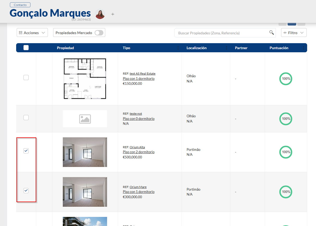Click the magnifier search icon
Screen dimensions: 316x226
click(x=271, y=33)
